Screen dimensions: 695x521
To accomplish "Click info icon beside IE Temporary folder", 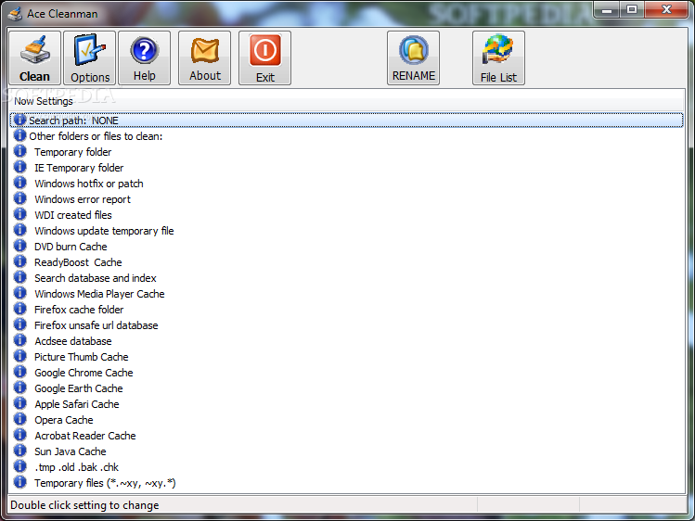I will pyautogui.click(x=19, y=167).
